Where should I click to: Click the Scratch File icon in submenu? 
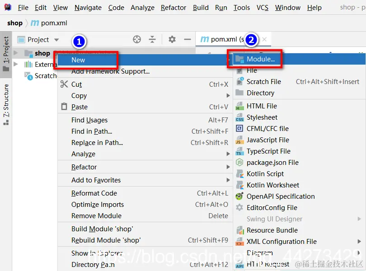(x=240, y=81)
